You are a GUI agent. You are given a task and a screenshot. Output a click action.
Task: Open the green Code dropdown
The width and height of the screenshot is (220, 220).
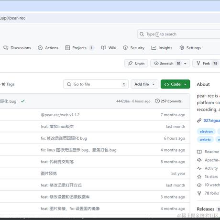176,84
